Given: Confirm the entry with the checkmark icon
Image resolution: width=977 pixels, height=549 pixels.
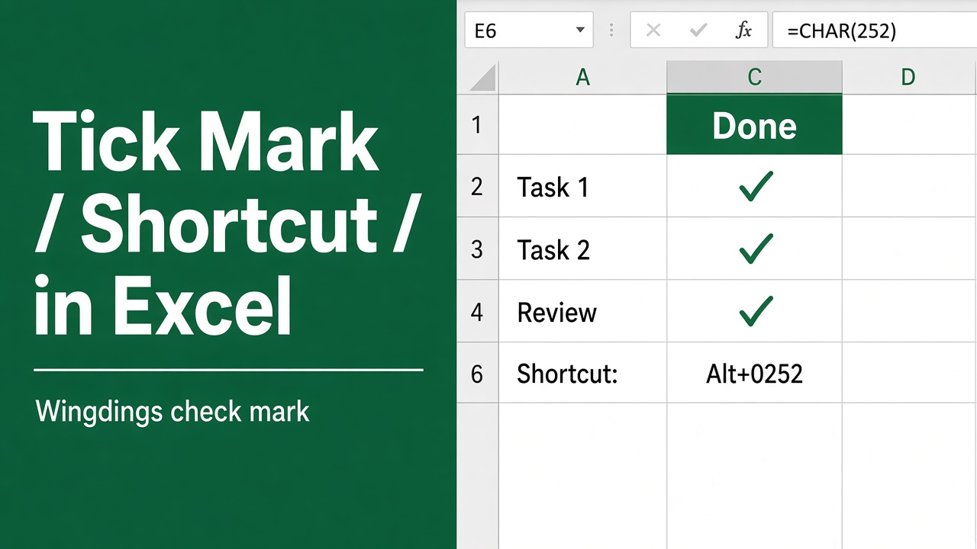Looking at the screenshot, I should [x=698, y=30].
